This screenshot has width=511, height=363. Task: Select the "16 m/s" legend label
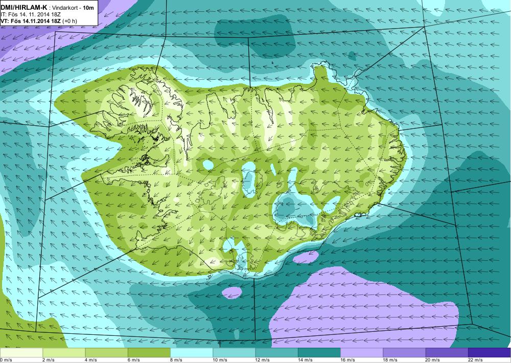(x=347, y=360)
